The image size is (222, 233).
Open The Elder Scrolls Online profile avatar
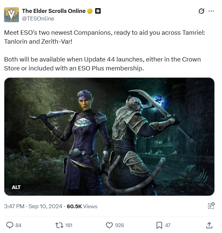point(12,15)
